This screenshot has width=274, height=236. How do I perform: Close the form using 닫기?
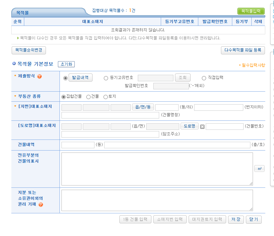pos(254,219)
